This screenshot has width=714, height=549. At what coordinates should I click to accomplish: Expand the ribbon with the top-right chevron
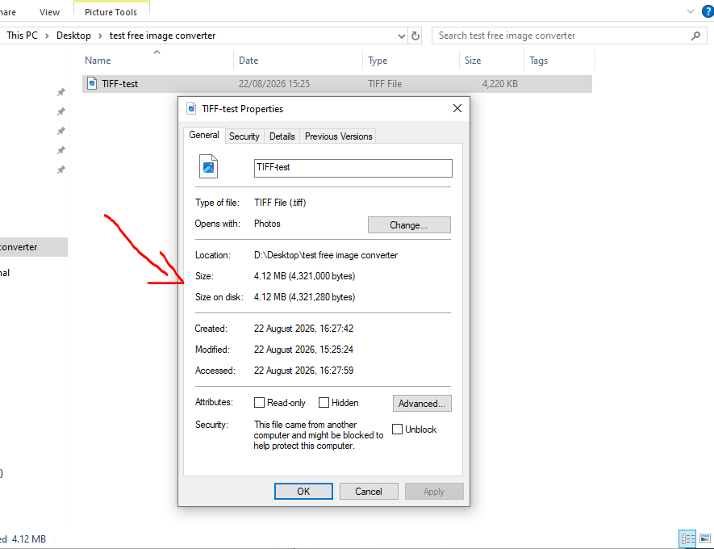[691, 11]
